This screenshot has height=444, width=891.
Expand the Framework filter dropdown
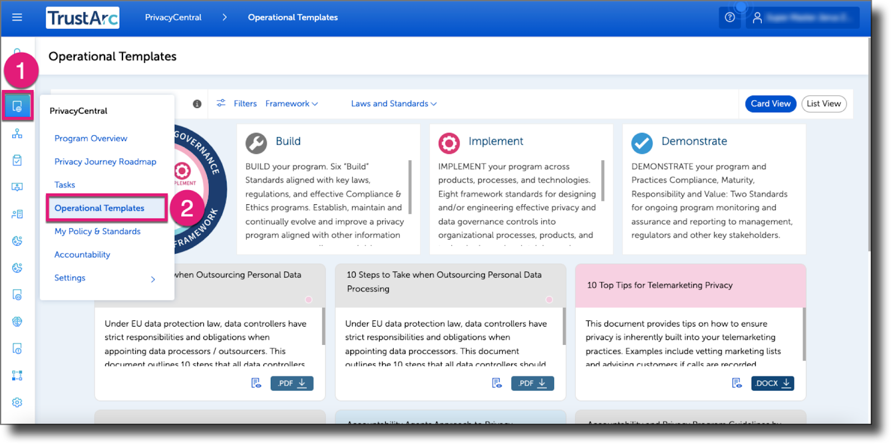click(291, 103)
